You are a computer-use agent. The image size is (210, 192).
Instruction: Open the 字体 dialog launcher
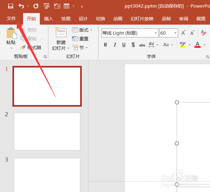[x=208, y=57]
